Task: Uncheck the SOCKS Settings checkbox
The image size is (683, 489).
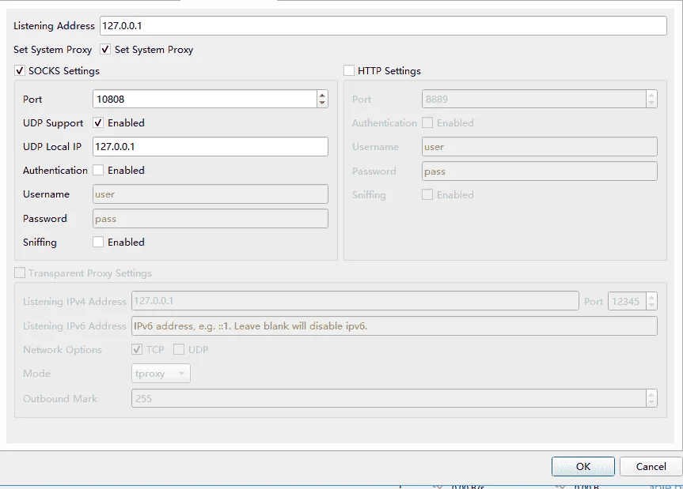Action: [20, 70]
